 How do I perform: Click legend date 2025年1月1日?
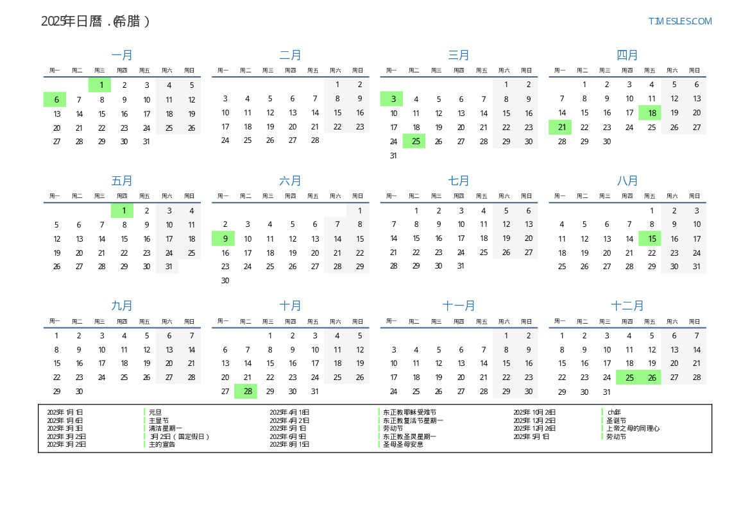65,412
